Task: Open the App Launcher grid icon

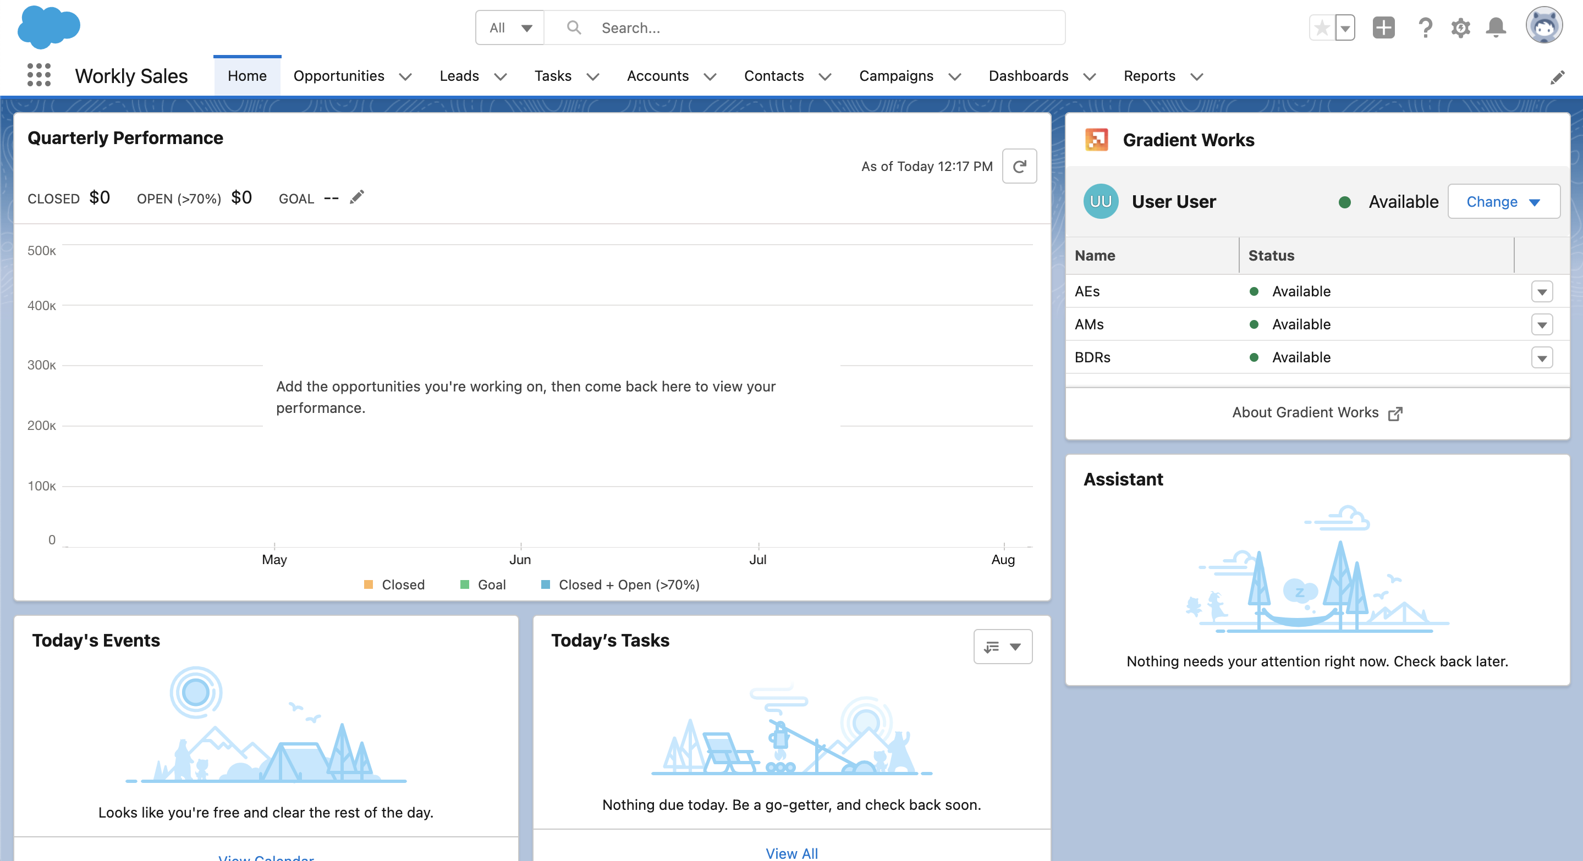Action: point(39,75)
